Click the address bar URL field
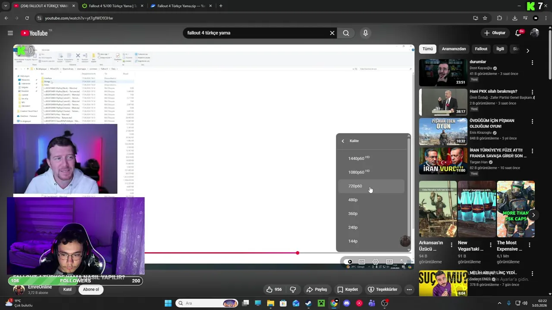The image size is (552, 310). coord(254,18)
